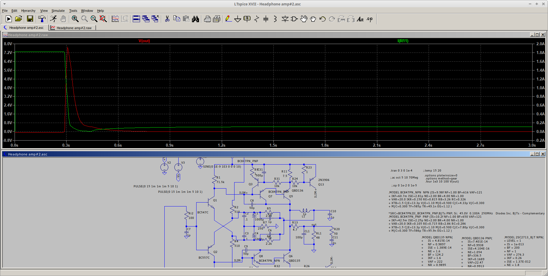Switch to Headphone amp#2.raw tab
The height and width of the screenshot is (276, 548).
point(72,28)
